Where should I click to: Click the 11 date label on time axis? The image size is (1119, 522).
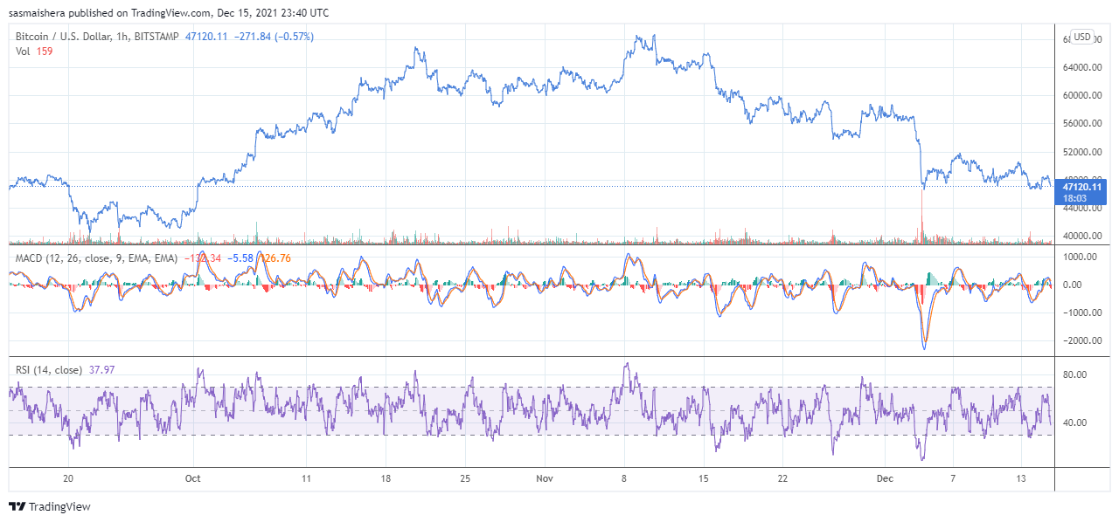pyautogui.click(x=305, y=478)
